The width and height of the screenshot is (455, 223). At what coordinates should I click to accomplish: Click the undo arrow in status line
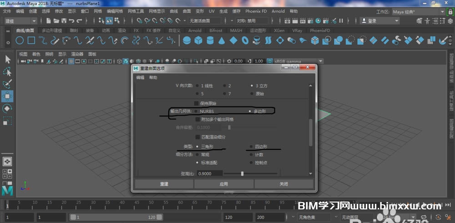point(72,20)
